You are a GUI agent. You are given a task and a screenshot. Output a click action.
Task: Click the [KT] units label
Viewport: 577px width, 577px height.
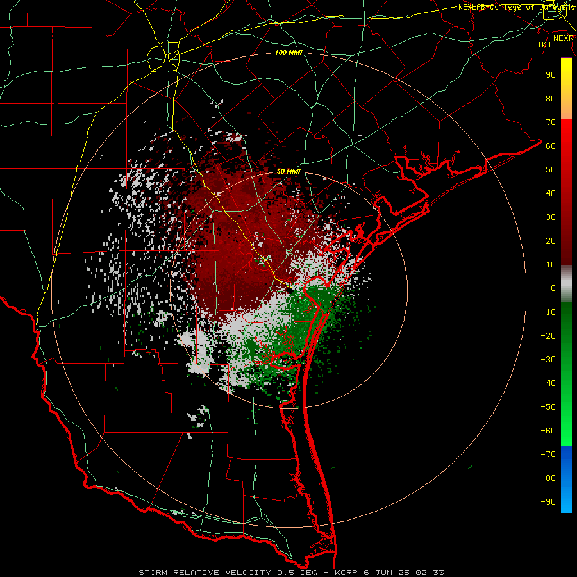pos(547,44)
